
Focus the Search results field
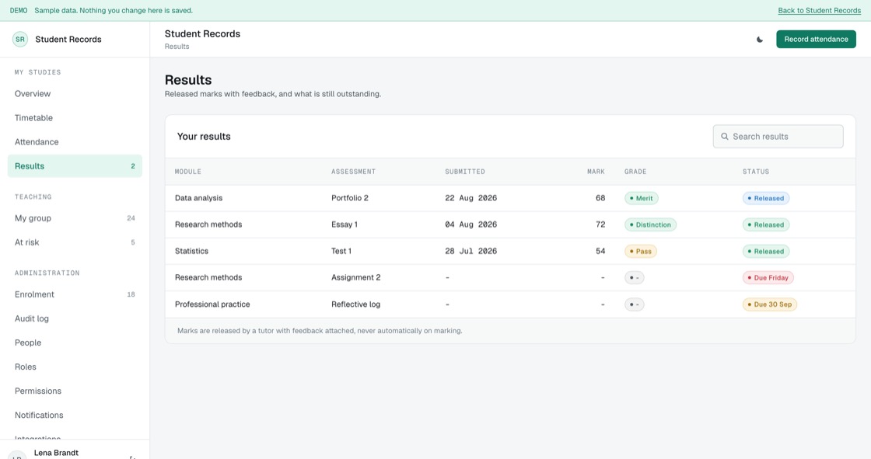tap(778, 137)
